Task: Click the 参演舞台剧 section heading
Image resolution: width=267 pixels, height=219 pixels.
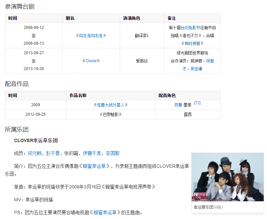Action: pyautogui.click(x=20, y=7)
